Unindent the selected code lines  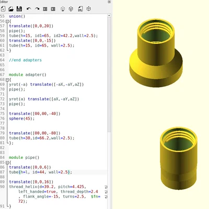point(45,9)
